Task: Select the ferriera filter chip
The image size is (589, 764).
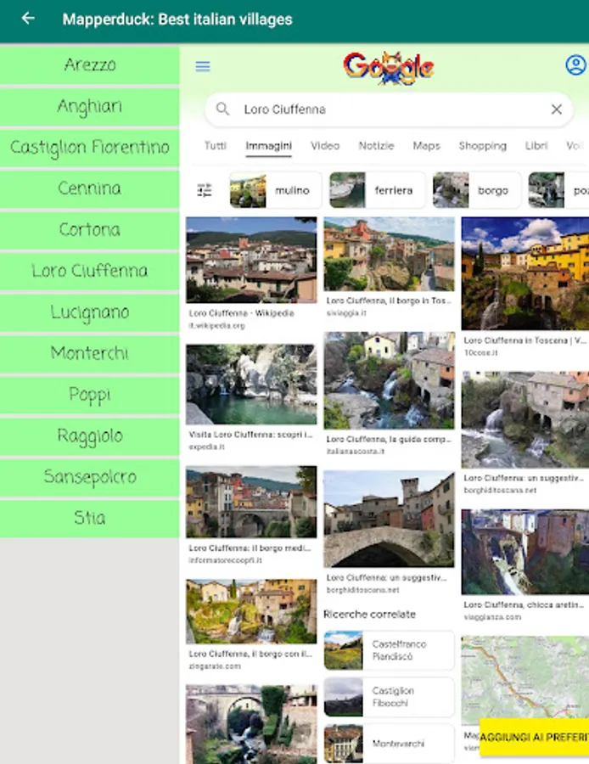Action: pyautogui.click(x=377, y=190)
